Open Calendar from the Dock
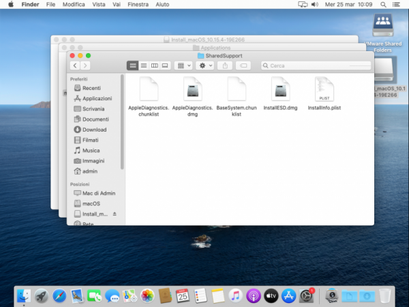The height and width of the screenshot is (307, 409). click(x=183, y=296)
